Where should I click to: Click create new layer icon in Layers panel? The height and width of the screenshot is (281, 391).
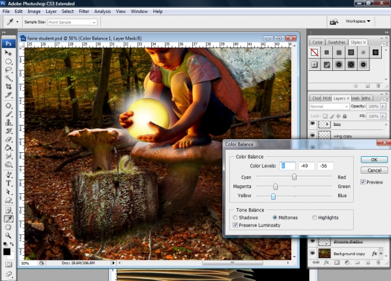(368, 262)
